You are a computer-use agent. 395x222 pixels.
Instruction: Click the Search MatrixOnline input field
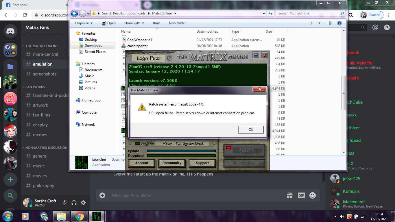pos(308,13)
